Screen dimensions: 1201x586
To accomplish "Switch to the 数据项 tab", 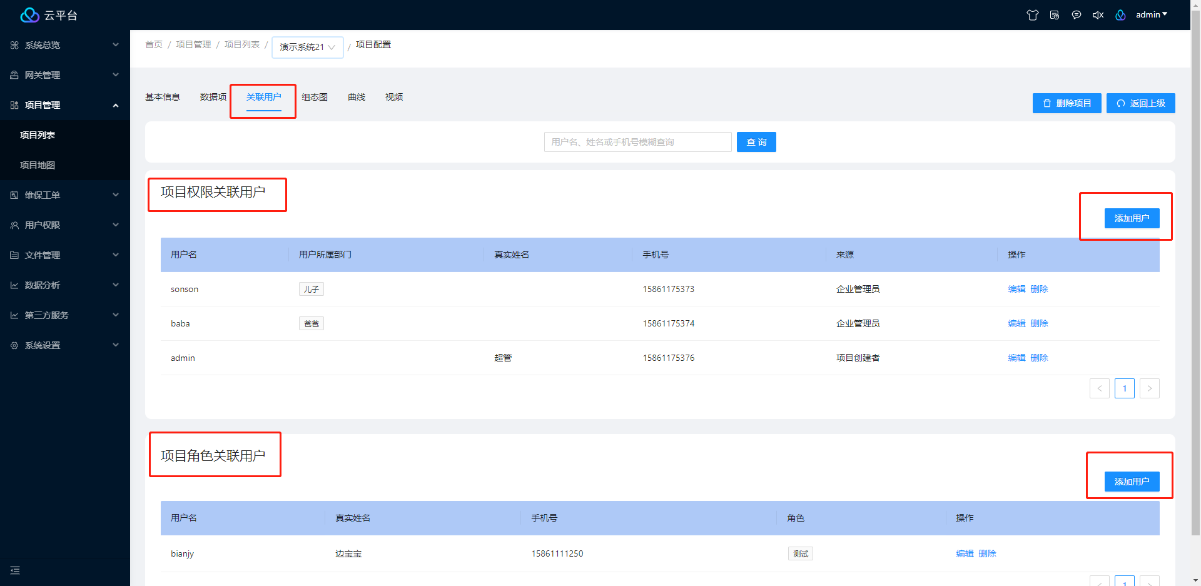I will pos(213,97).
